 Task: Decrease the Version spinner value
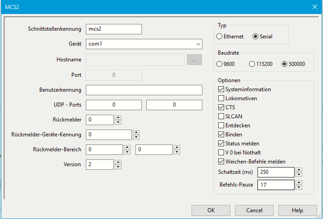click(118, 167)
